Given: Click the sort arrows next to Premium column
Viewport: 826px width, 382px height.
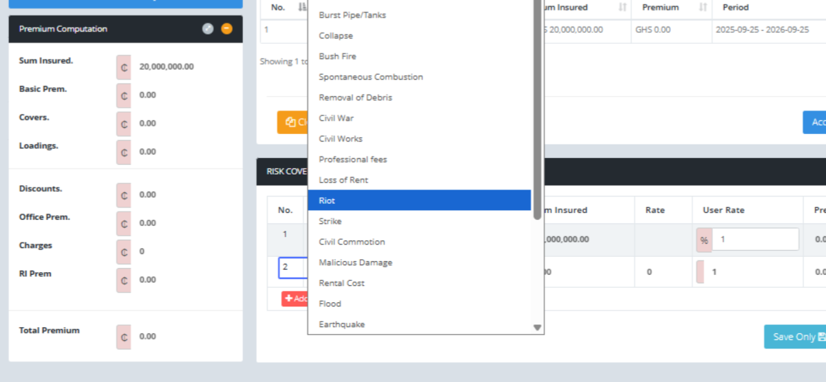Looking at the screenshot, I should (703, 8).
